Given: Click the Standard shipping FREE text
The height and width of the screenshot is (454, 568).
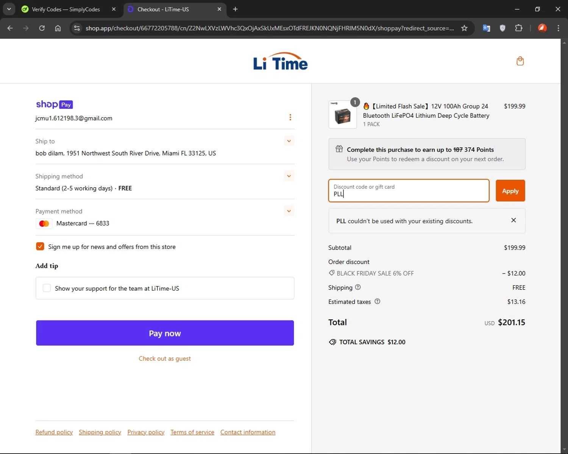Looking at the screenshot, I should (84, 188).
